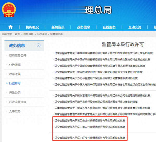The width and height of the screenshot is (156, 142).
Task: Open approval for 康平县北支行终止营业
Action: (100, 66)
